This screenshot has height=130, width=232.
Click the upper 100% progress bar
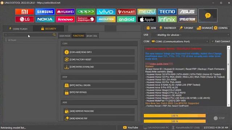pos(175,116)
